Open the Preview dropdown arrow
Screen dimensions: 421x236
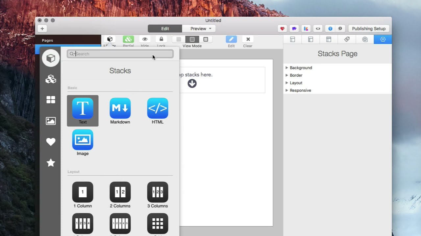(x=210, y=29)
